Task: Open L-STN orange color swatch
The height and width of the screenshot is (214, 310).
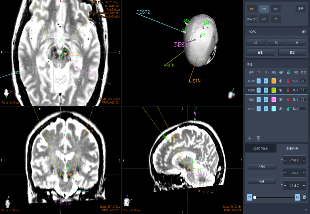Action: [274, 81]
